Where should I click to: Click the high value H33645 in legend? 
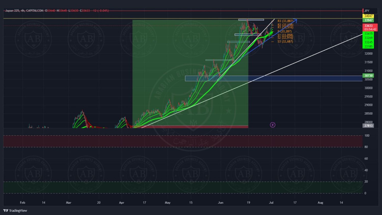pyautogui.click(x=62, y=11)
